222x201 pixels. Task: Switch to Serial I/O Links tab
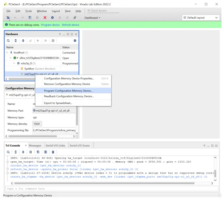pos(55,146)
